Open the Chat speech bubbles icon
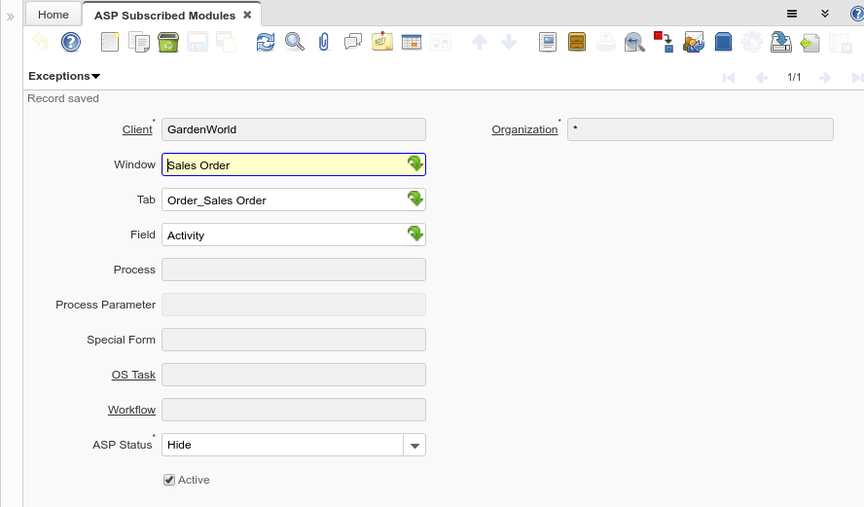Viewport: 864px width, 507px height. point(352,42)
